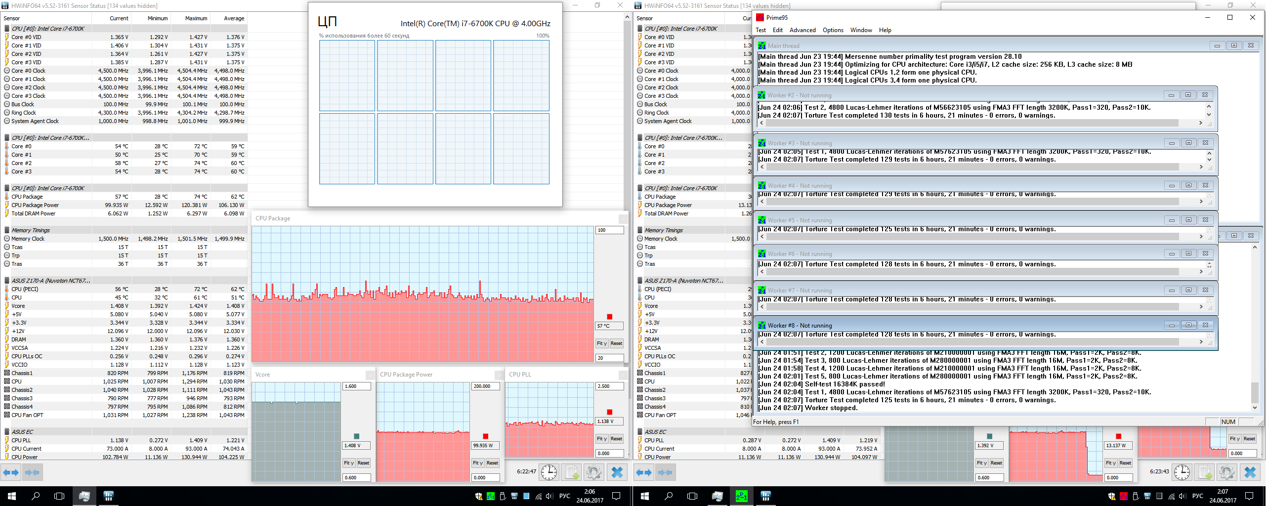
Task: Click expand-columns arrows in right HWiNFO window
Action: click(x=644, y=473)
